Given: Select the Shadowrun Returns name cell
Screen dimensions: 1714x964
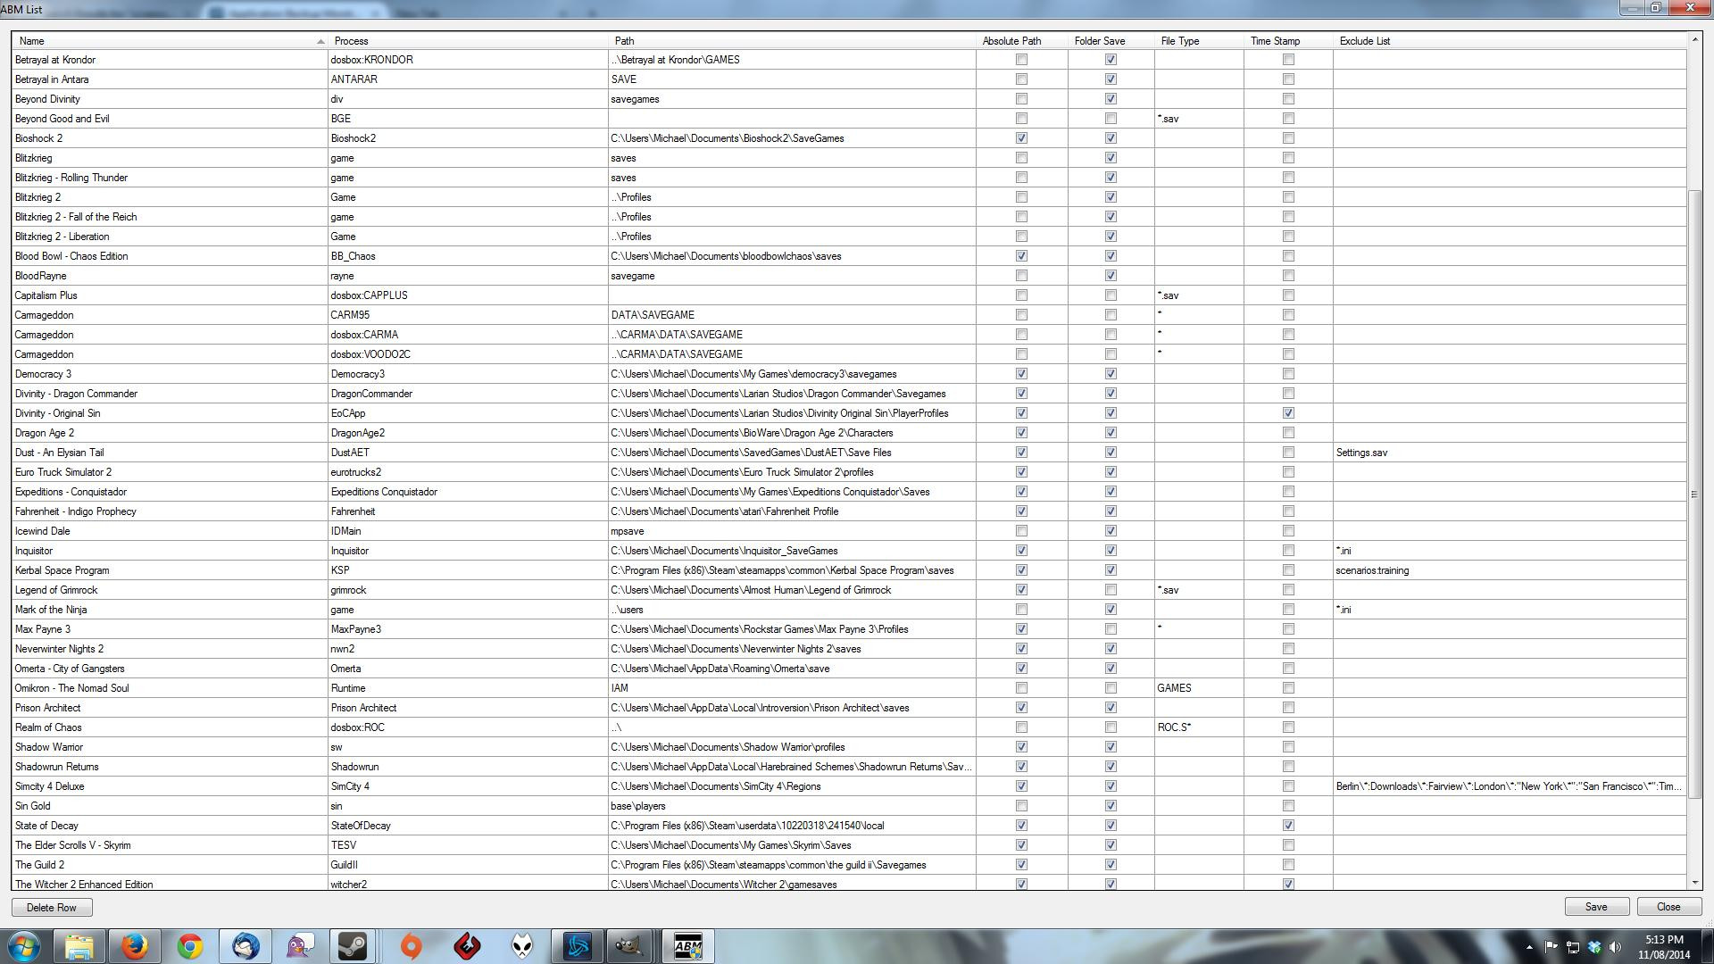Looking at the screenshot, I should pos(170,767).
